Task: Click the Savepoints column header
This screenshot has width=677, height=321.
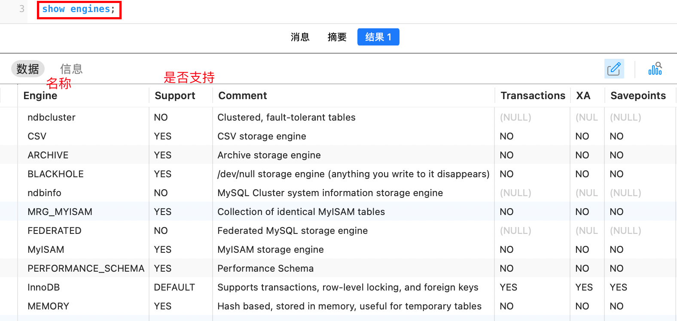Action: (638, 96)
